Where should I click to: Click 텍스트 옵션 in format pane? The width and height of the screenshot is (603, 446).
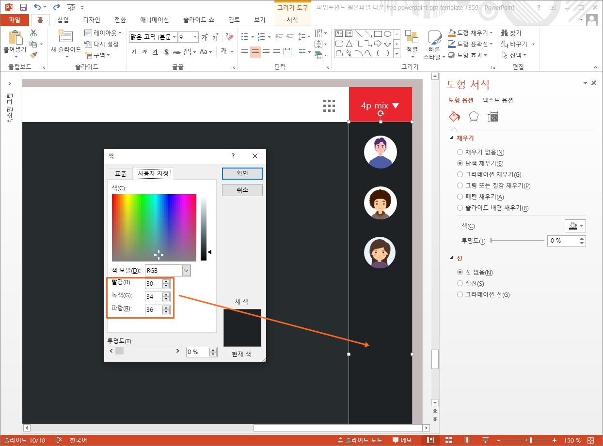click(497, 100)
